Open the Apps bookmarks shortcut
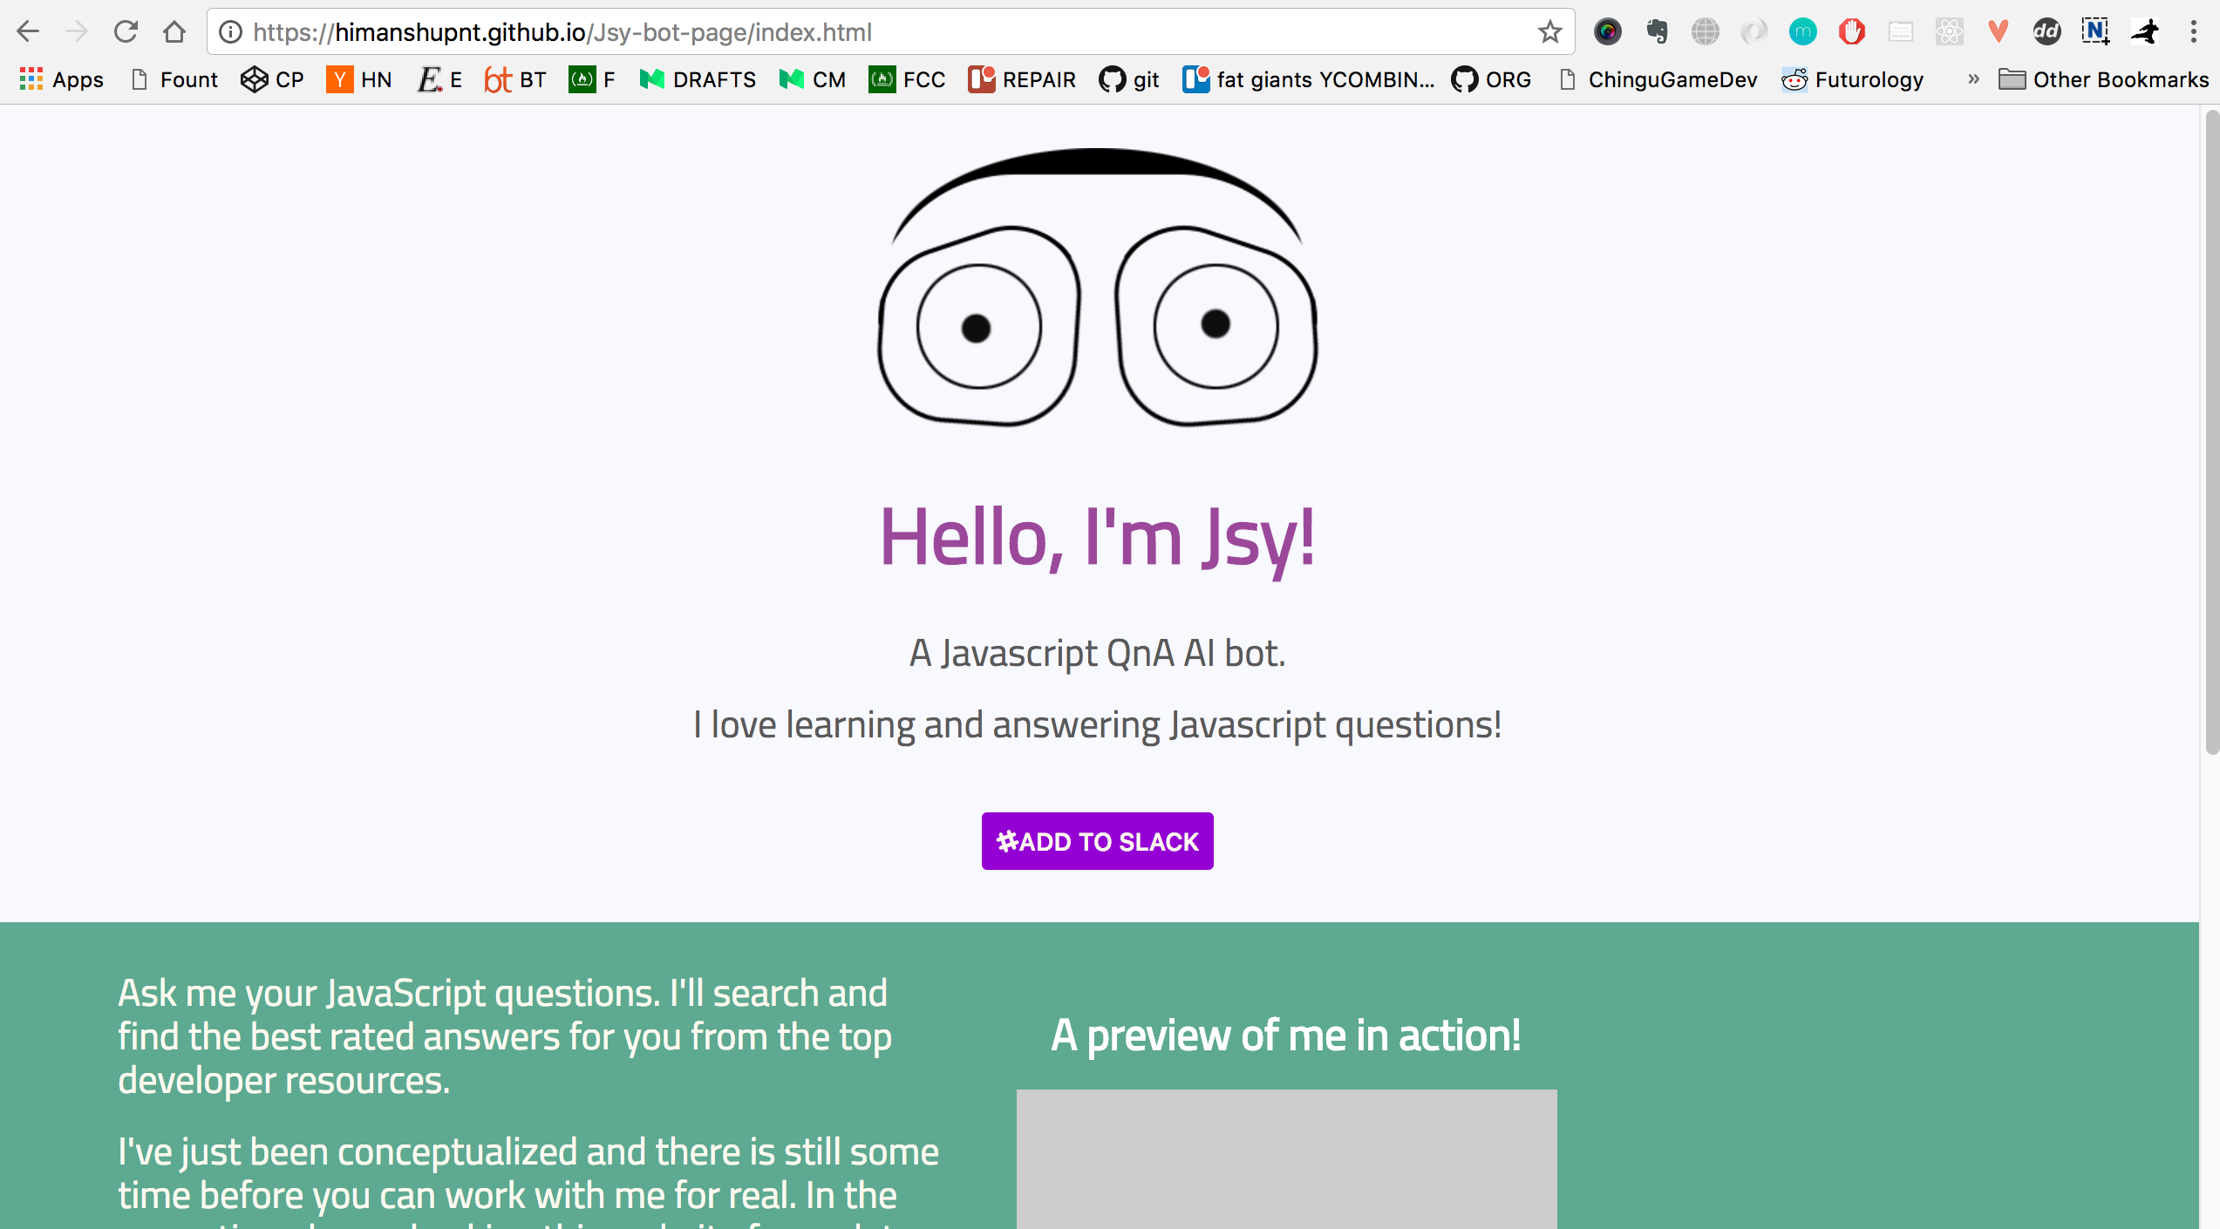Screen dimensions: 2220x1229 [x=61, y=79]
